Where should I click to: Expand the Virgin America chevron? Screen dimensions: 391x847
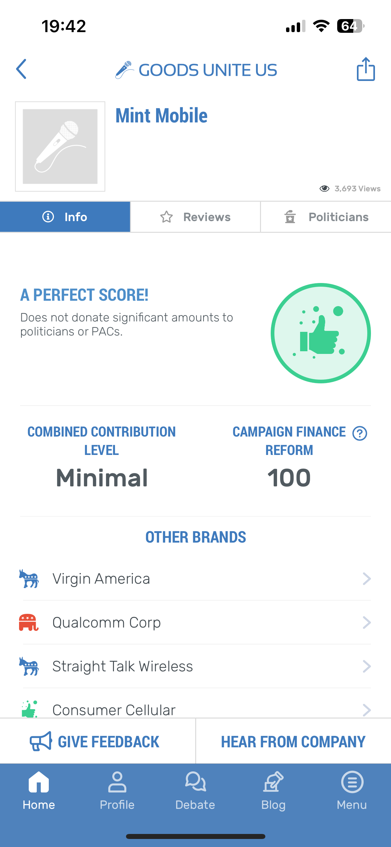[x=367, y=579]
